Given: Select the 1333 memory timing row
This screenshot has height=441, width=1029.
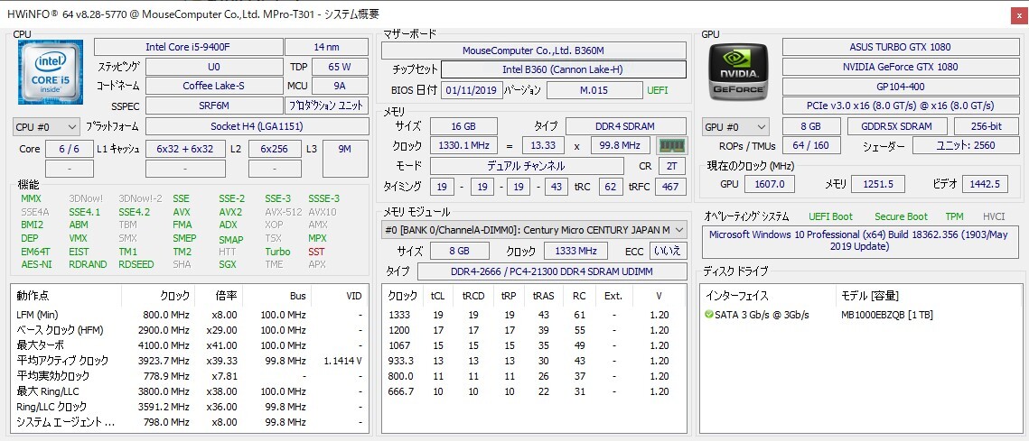Looking at the screenshot, I should click(x=534, y=315).
